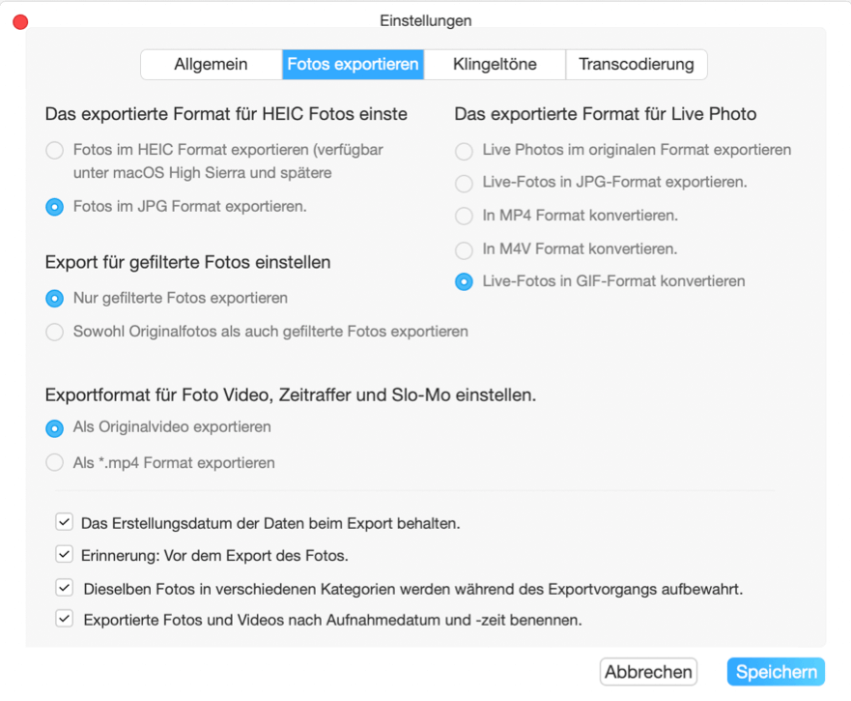Select 'Live-Fotos in JPG-Format exportieren'

pyautogui.click(x=463, y=183)
